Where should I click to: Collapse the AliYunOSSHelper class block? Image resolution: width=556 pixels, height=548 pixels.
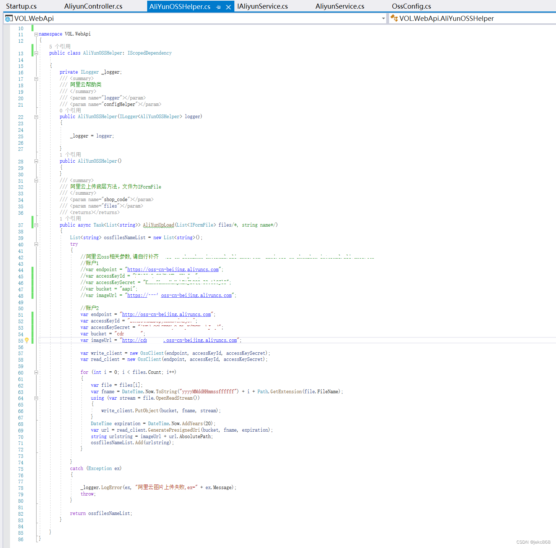point(36,53)
